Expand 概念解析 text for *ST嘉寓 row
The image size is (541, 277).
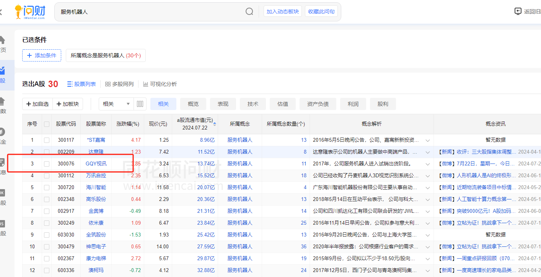[427, 140]
